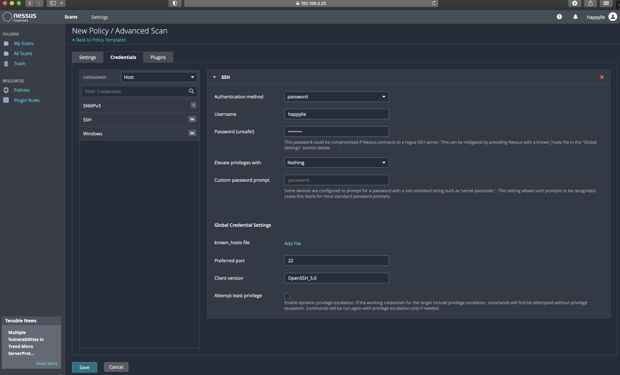Click the Save button

(x=85, y=367)
